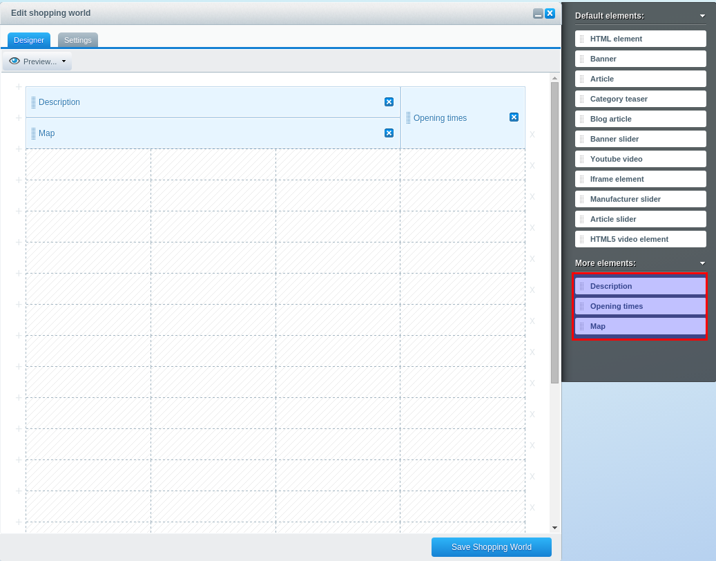
Task: Remove the Opening times block from grid
Action: pos(514,117)
